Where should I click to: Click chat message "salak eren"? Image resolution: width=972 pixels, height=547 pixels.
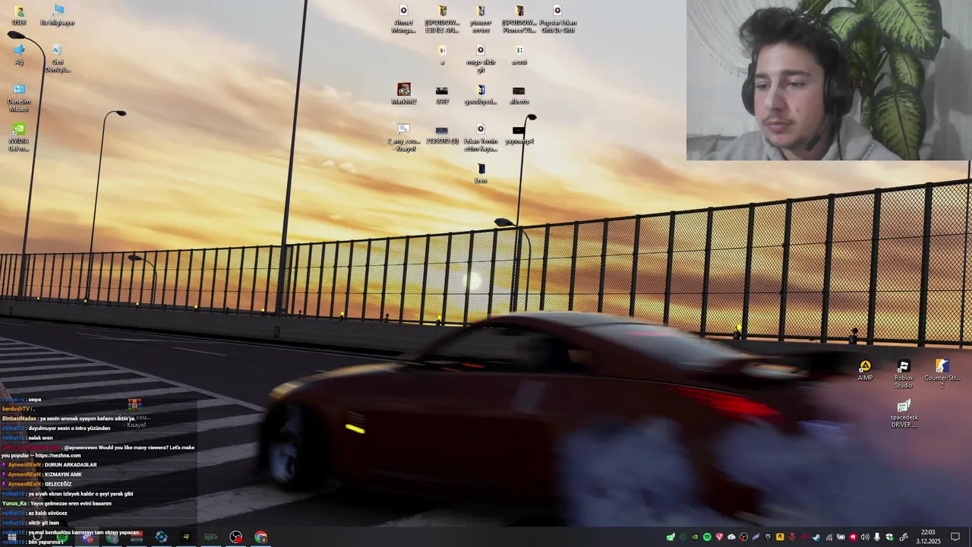click(x=41, y=438)
